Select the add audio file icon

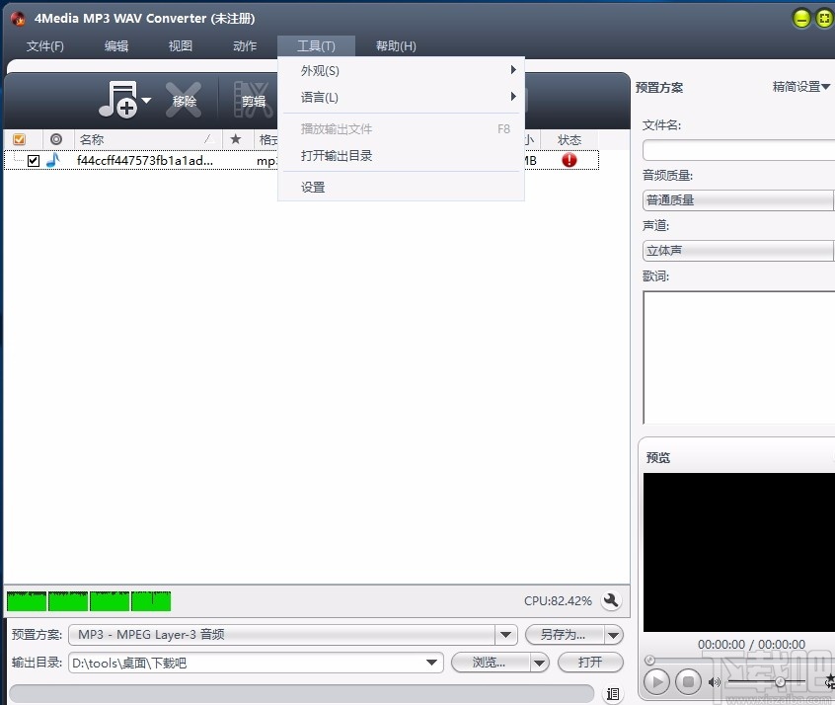[118, 99]
